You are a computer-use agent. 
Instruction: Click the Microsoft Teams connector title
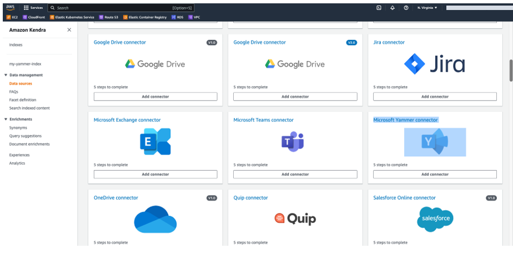click(x=263, y=120)
